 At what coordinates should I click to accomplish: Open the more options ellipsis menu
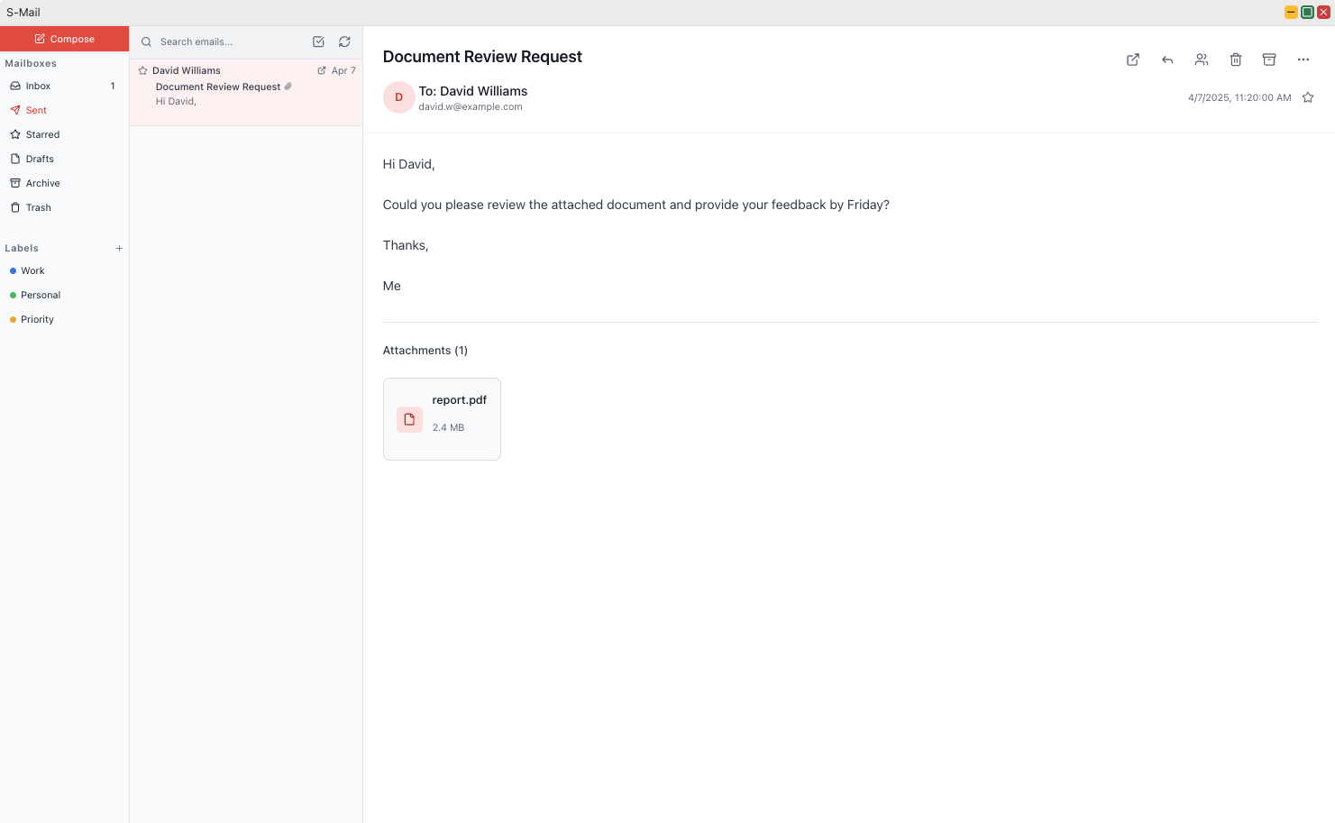[1303, 59]
